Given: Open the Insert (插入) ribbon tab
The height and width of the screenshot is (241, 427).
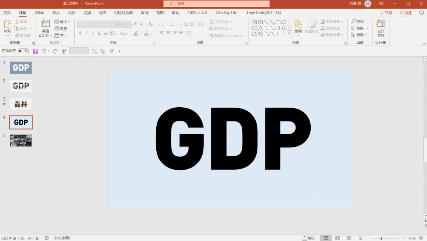Looking at the screenshot, I should (56, 13).
